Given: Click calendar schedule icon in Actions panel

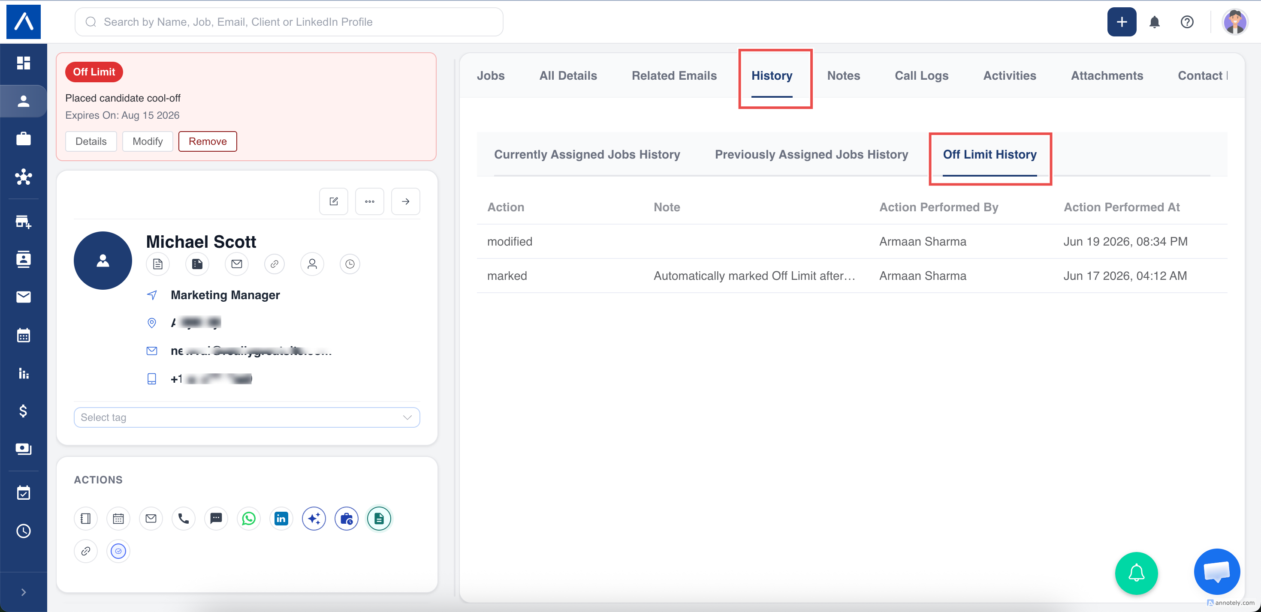Looking at the screenshot, I should [118, 518].
